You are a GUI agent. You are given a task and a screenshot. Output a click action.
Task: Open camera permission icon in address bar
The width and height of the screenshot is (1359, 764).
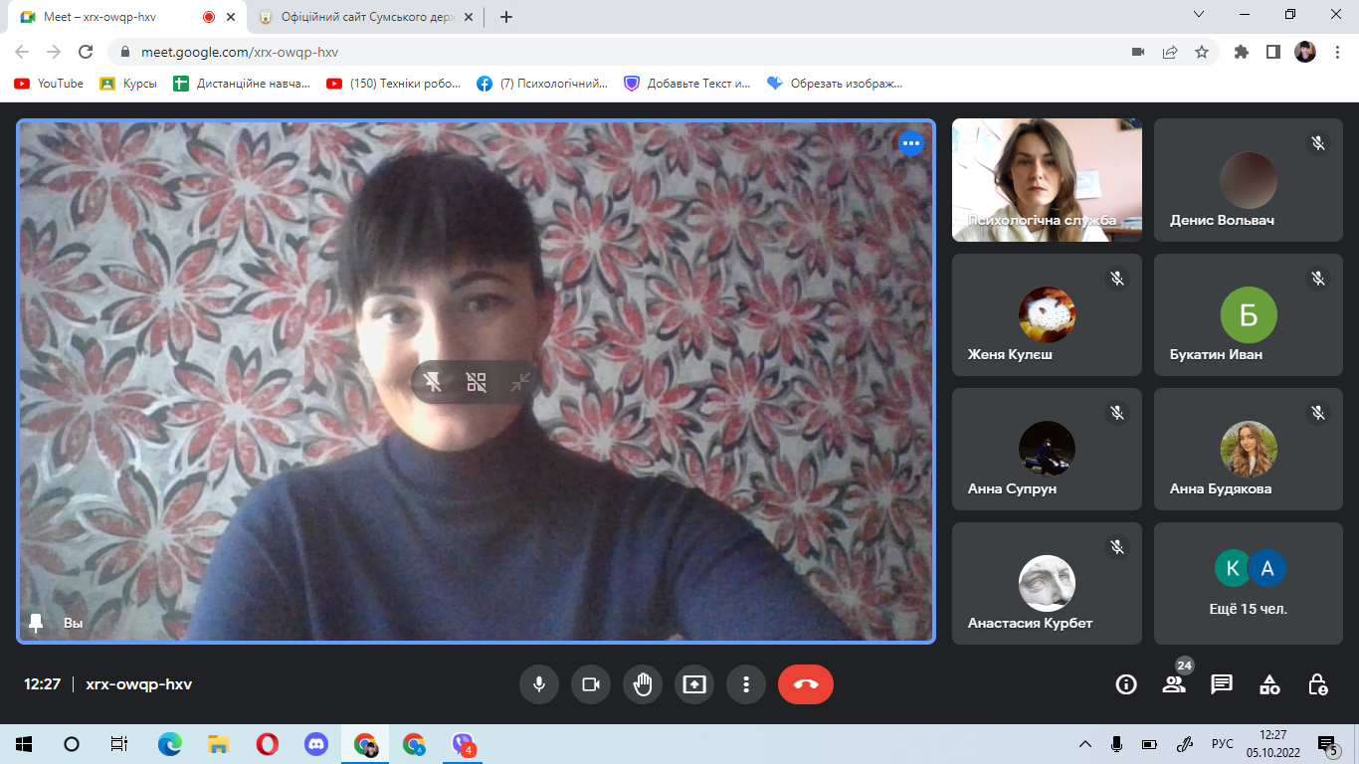(1138, 52)
